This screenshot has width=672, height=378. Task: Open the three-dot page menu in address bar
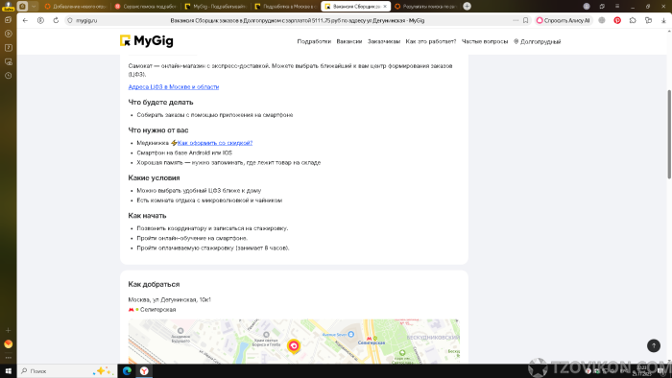pos(516,20)
